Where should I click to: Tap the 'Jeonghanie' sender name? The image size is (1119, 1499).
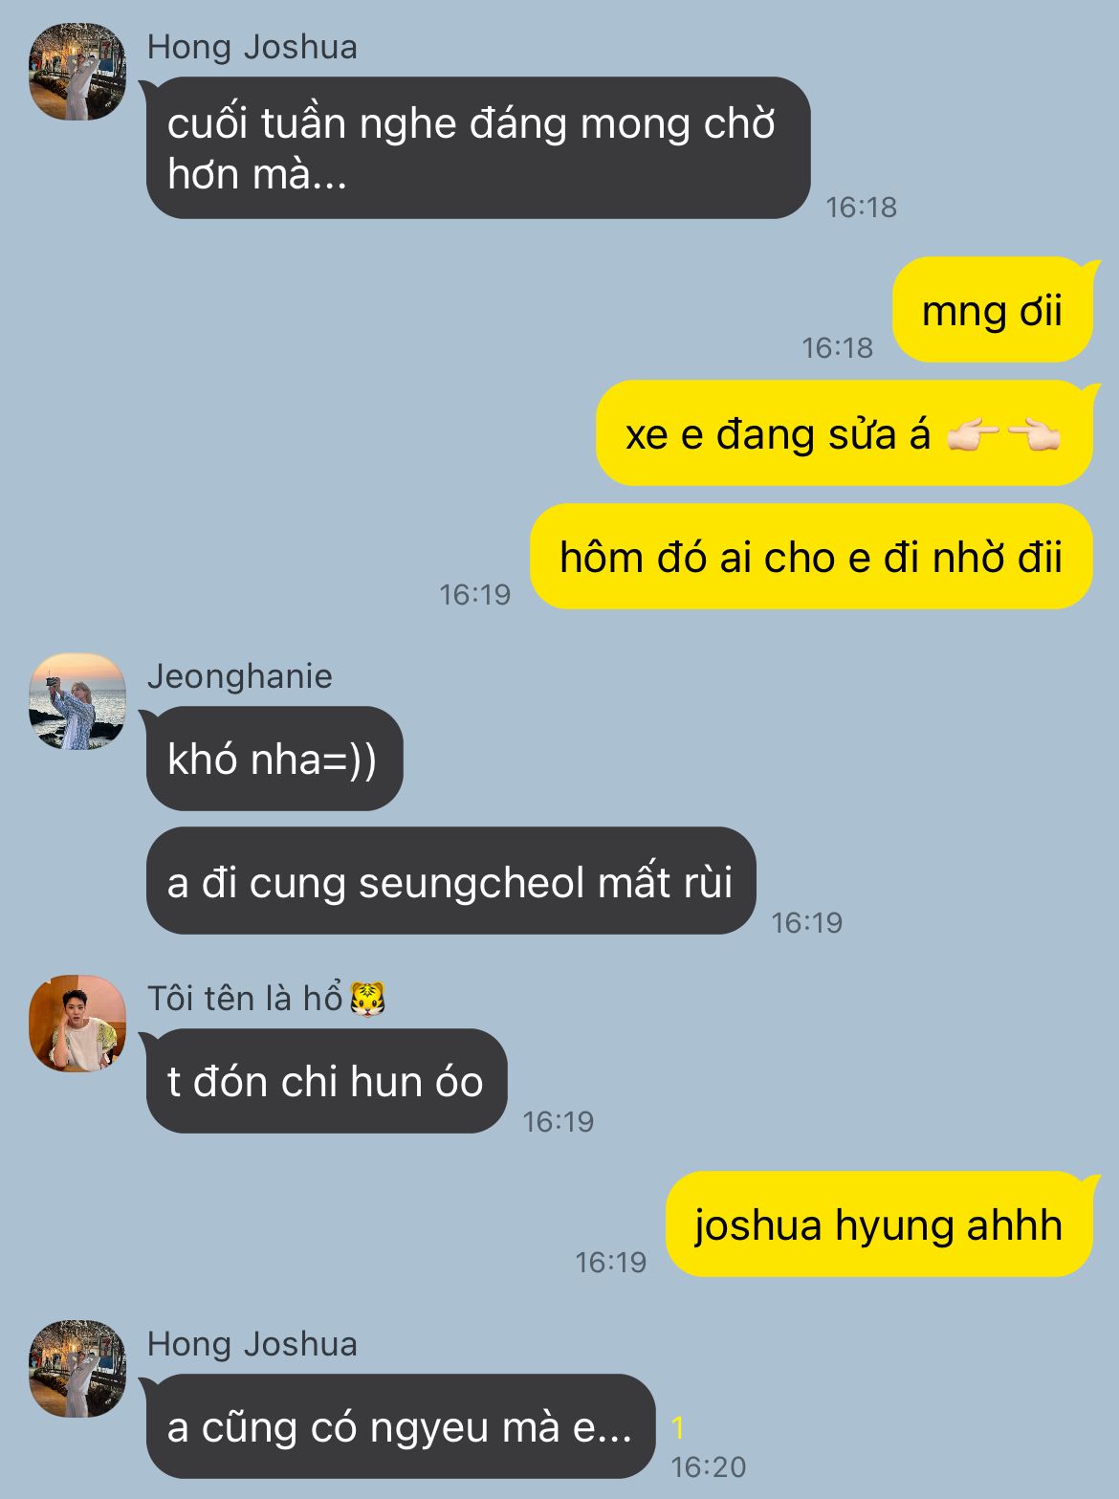tap(240, 676)
